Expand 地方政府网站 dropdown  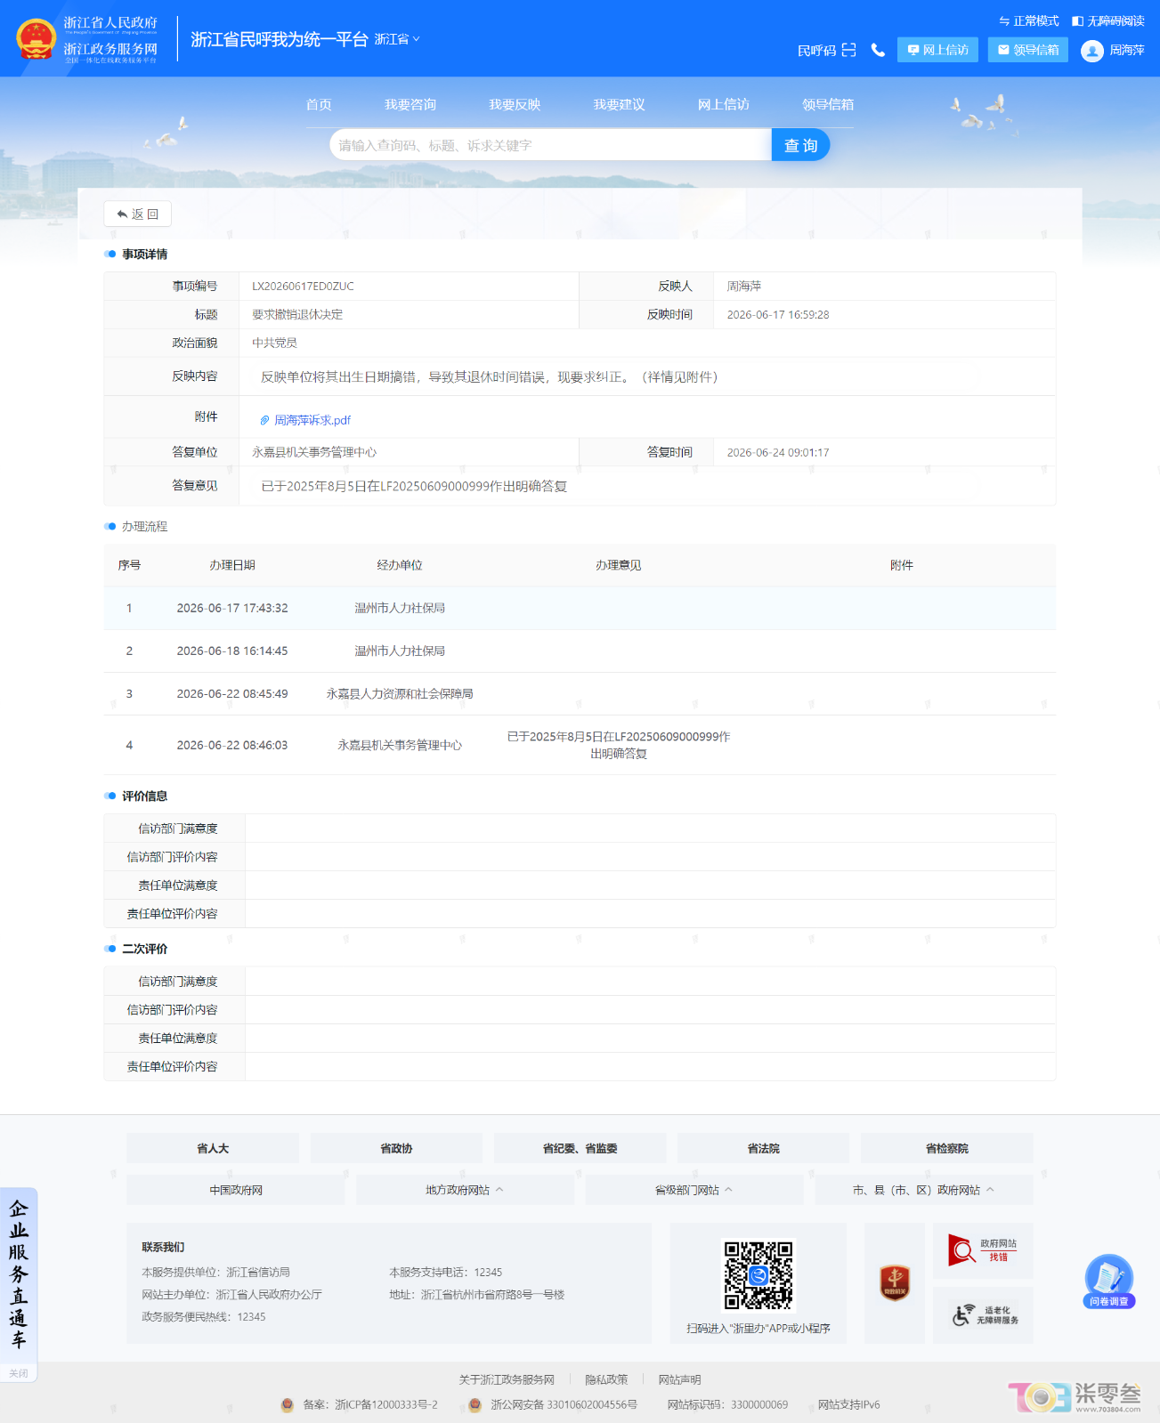(x=465, y=1190)
